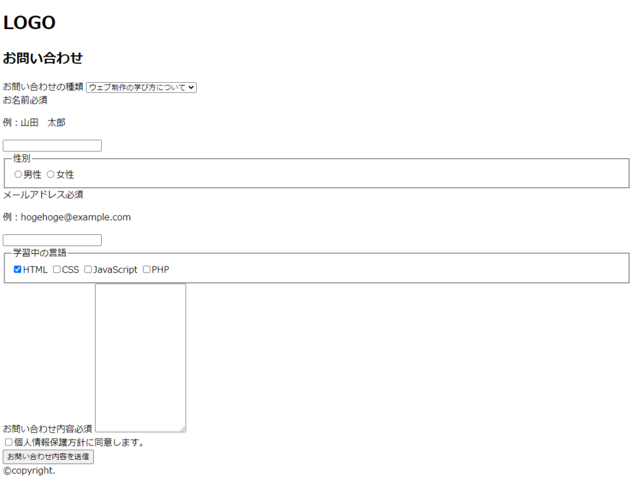Click the ©copyright footer text

click(29, 471)
